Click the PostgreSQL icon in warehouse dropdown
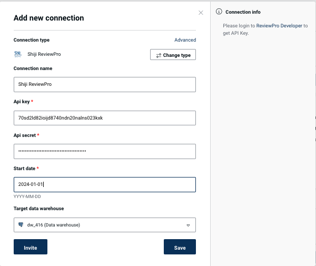The height and width of the screenshot is (266, 316). [x=21, y=224]
